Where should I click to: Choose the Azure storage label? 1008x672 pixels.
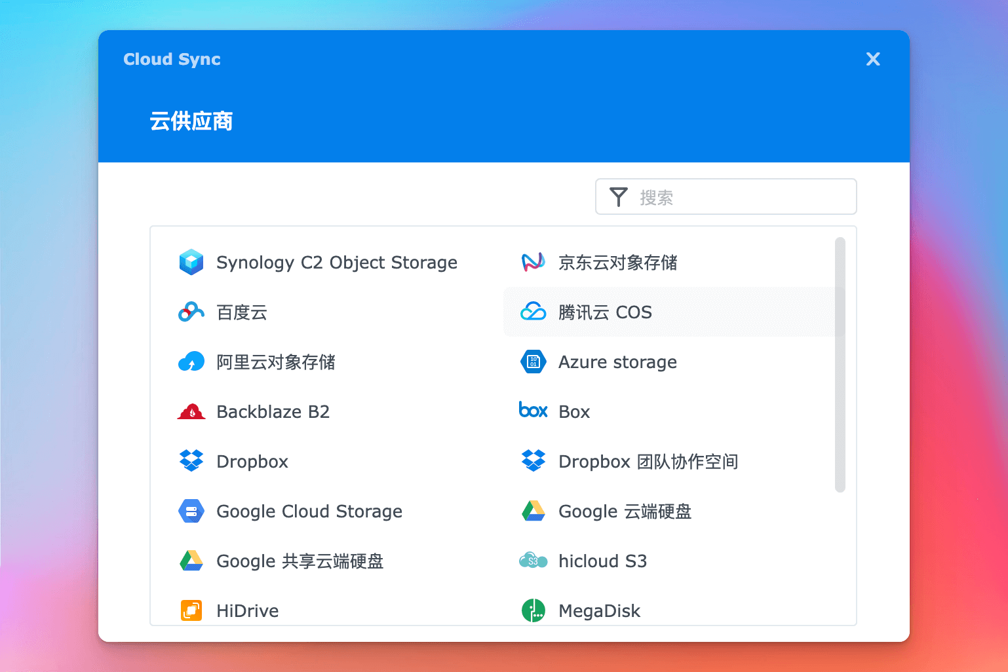coord(617,362)
